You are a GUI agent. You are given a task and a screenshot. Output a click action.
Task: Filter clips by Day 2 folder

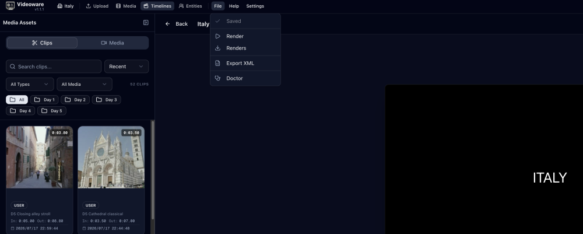(x=75, y=100)
